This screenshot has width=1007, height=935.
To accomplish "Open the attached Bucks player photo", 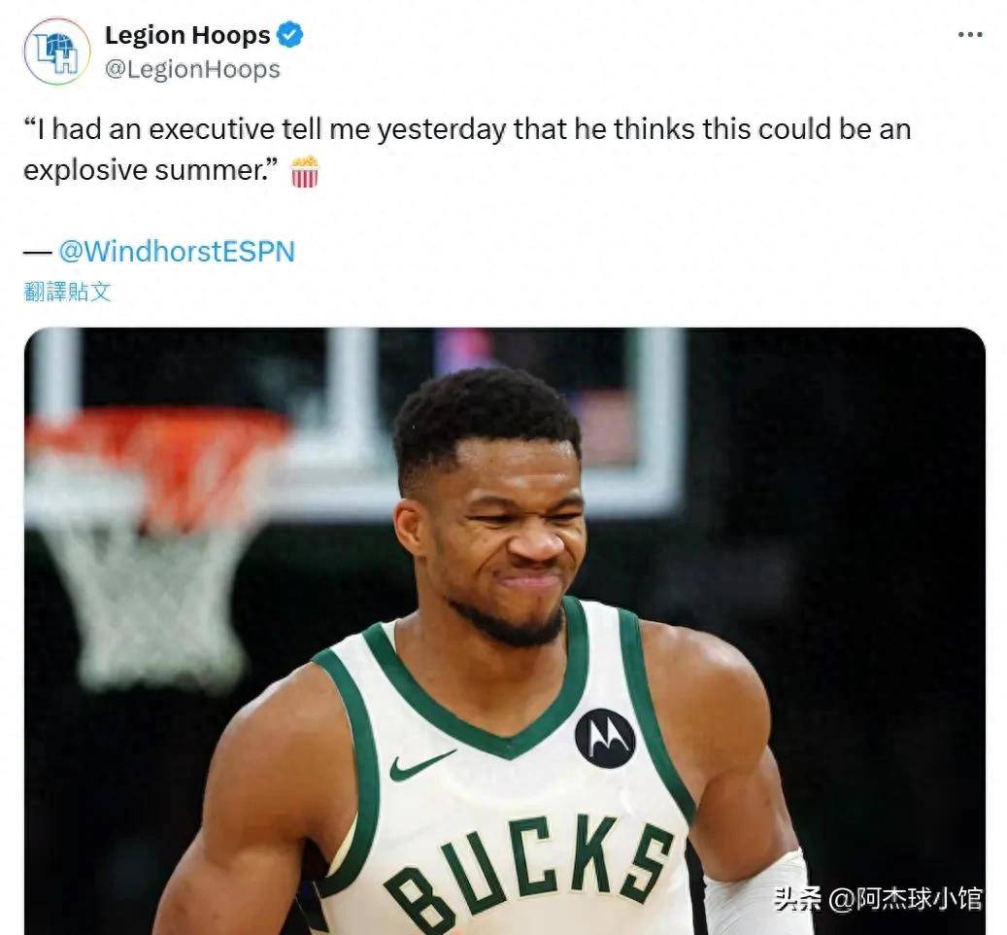I will [505, 631].
